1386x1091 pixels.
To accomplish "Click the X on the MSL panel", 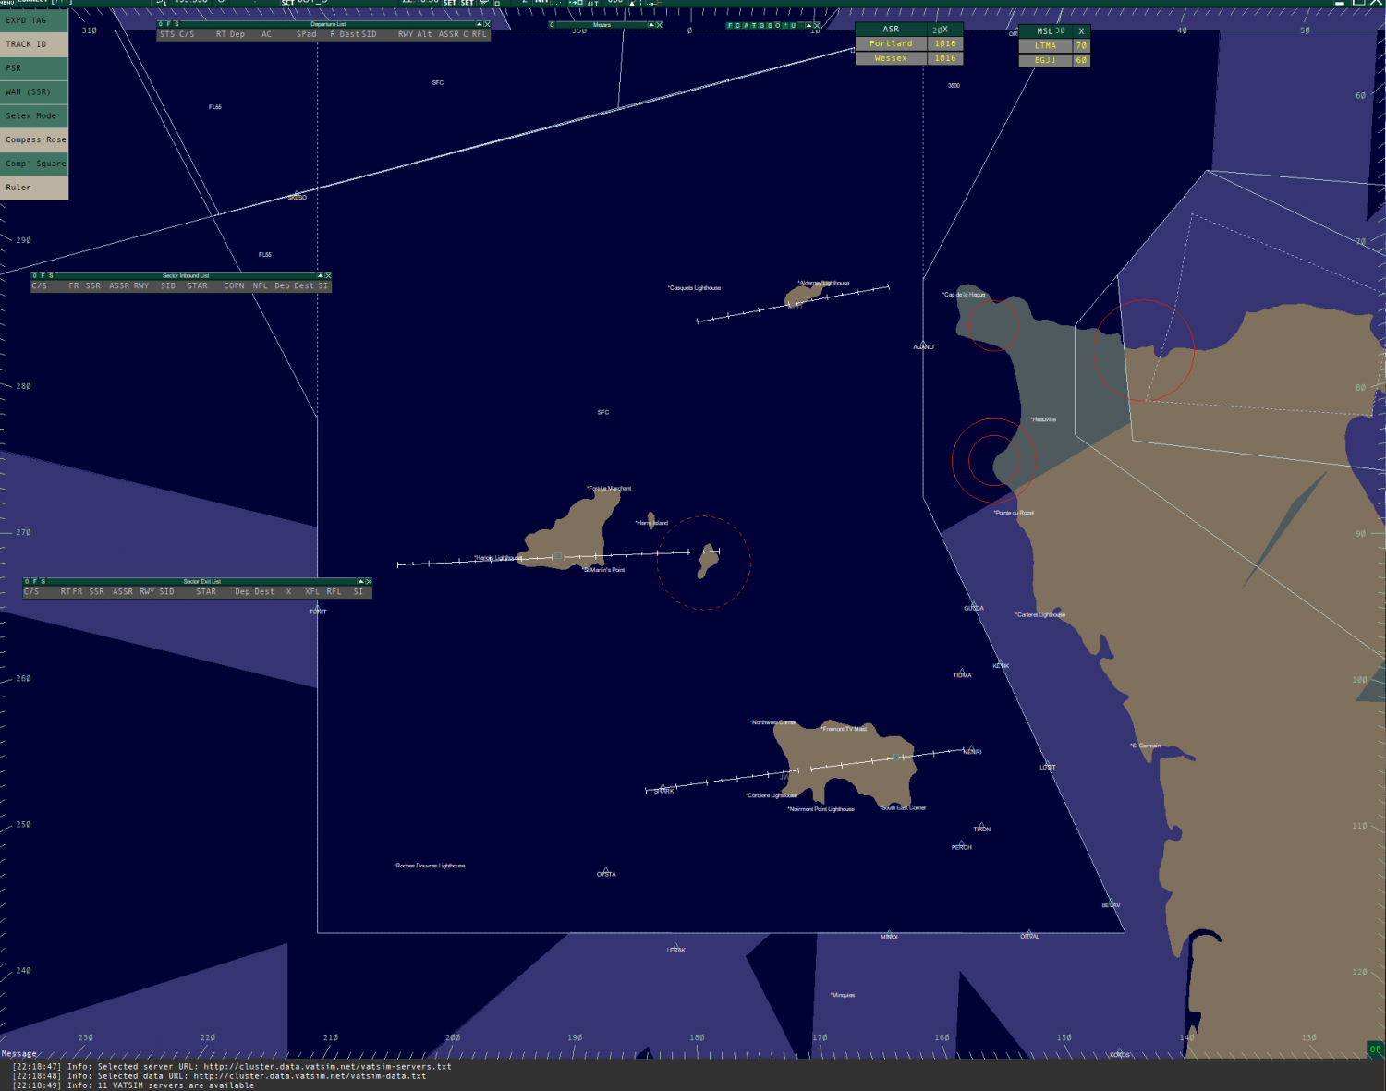I will pyautogui.click(x=1081, y=31).
